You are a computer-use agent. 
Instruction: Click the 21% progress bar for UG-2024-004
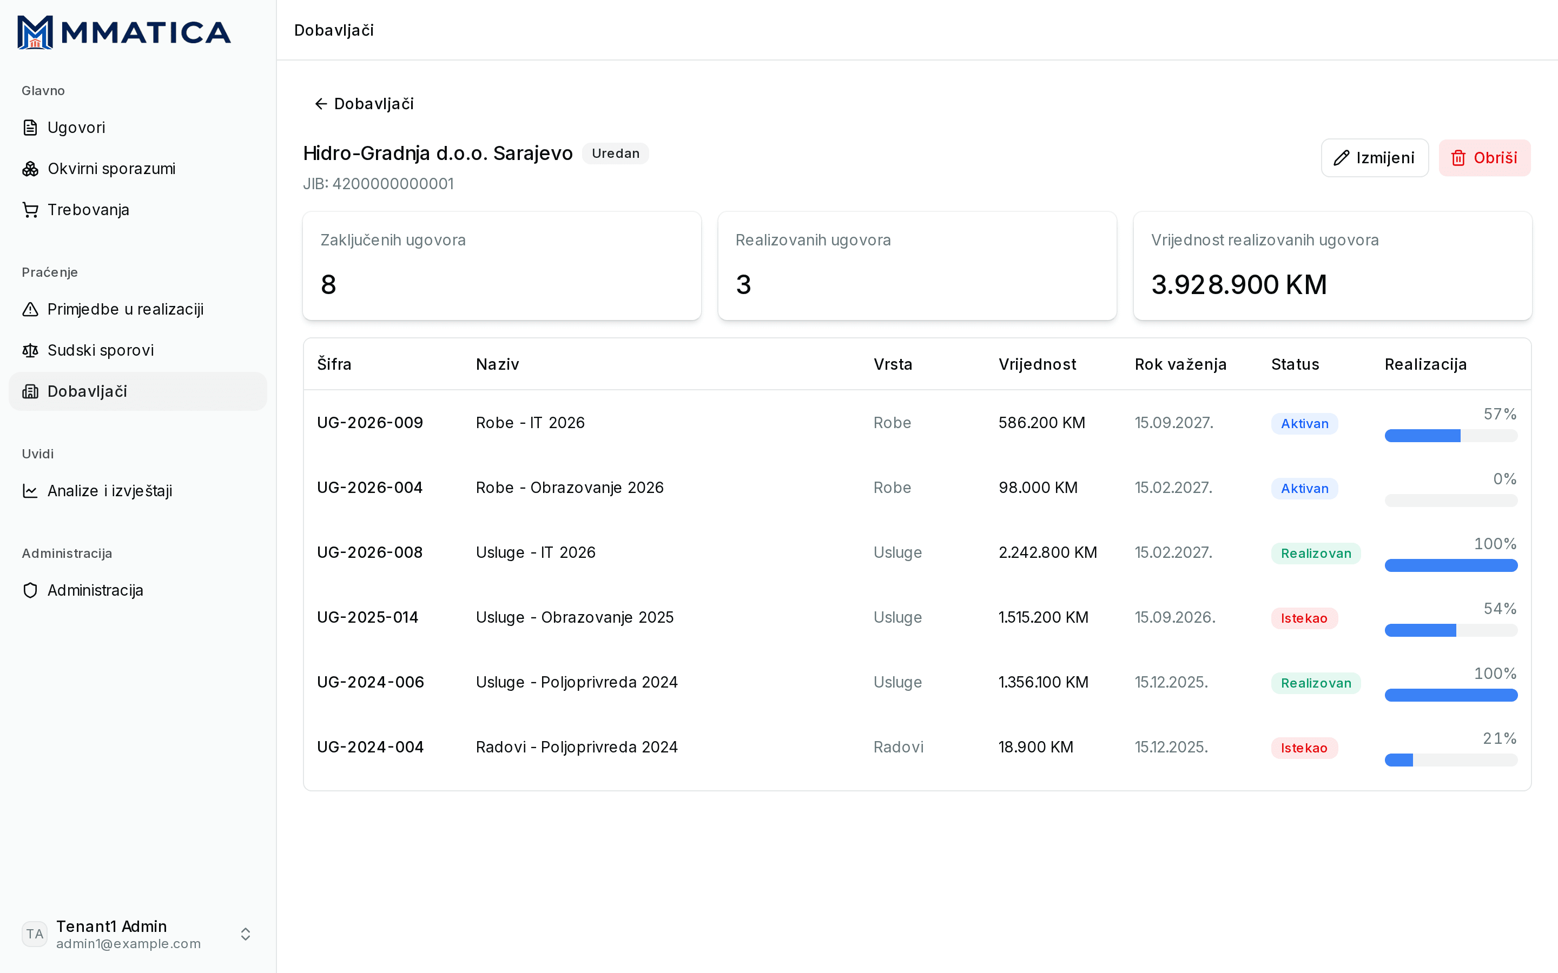pyautogui.click(x=1451, y=761)
